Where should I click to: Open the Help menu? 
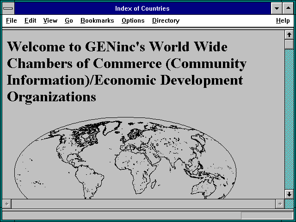tap(283, 20)
